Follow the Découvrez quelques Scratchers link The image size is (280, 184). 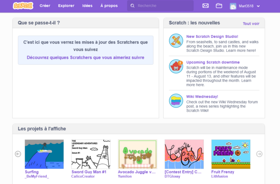point(85,57)
